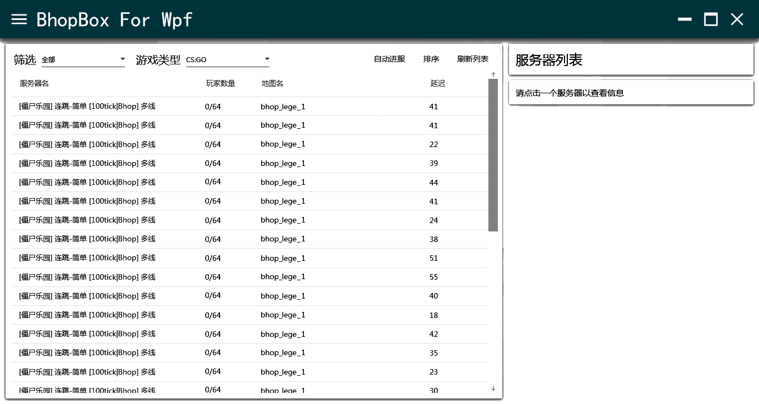Select the server row with latency 22
Viewport: 759px width, 404px height.
[x=249, y=144]
